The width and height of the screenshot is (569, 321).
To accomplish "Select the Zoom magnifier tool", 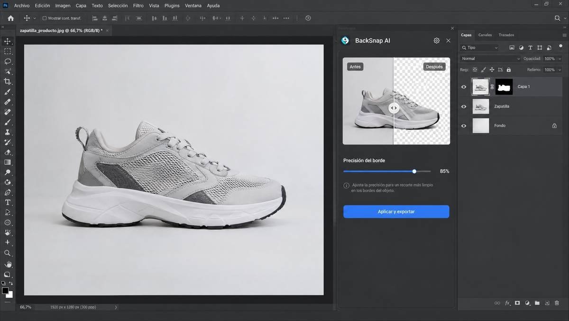I will point(8,253).
